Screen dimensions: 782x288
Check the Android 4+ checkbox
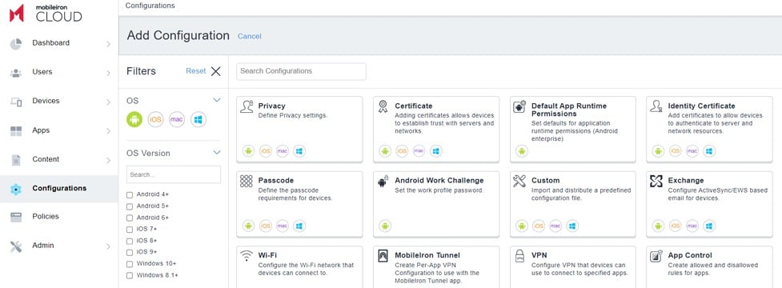(x=130, y=195)
